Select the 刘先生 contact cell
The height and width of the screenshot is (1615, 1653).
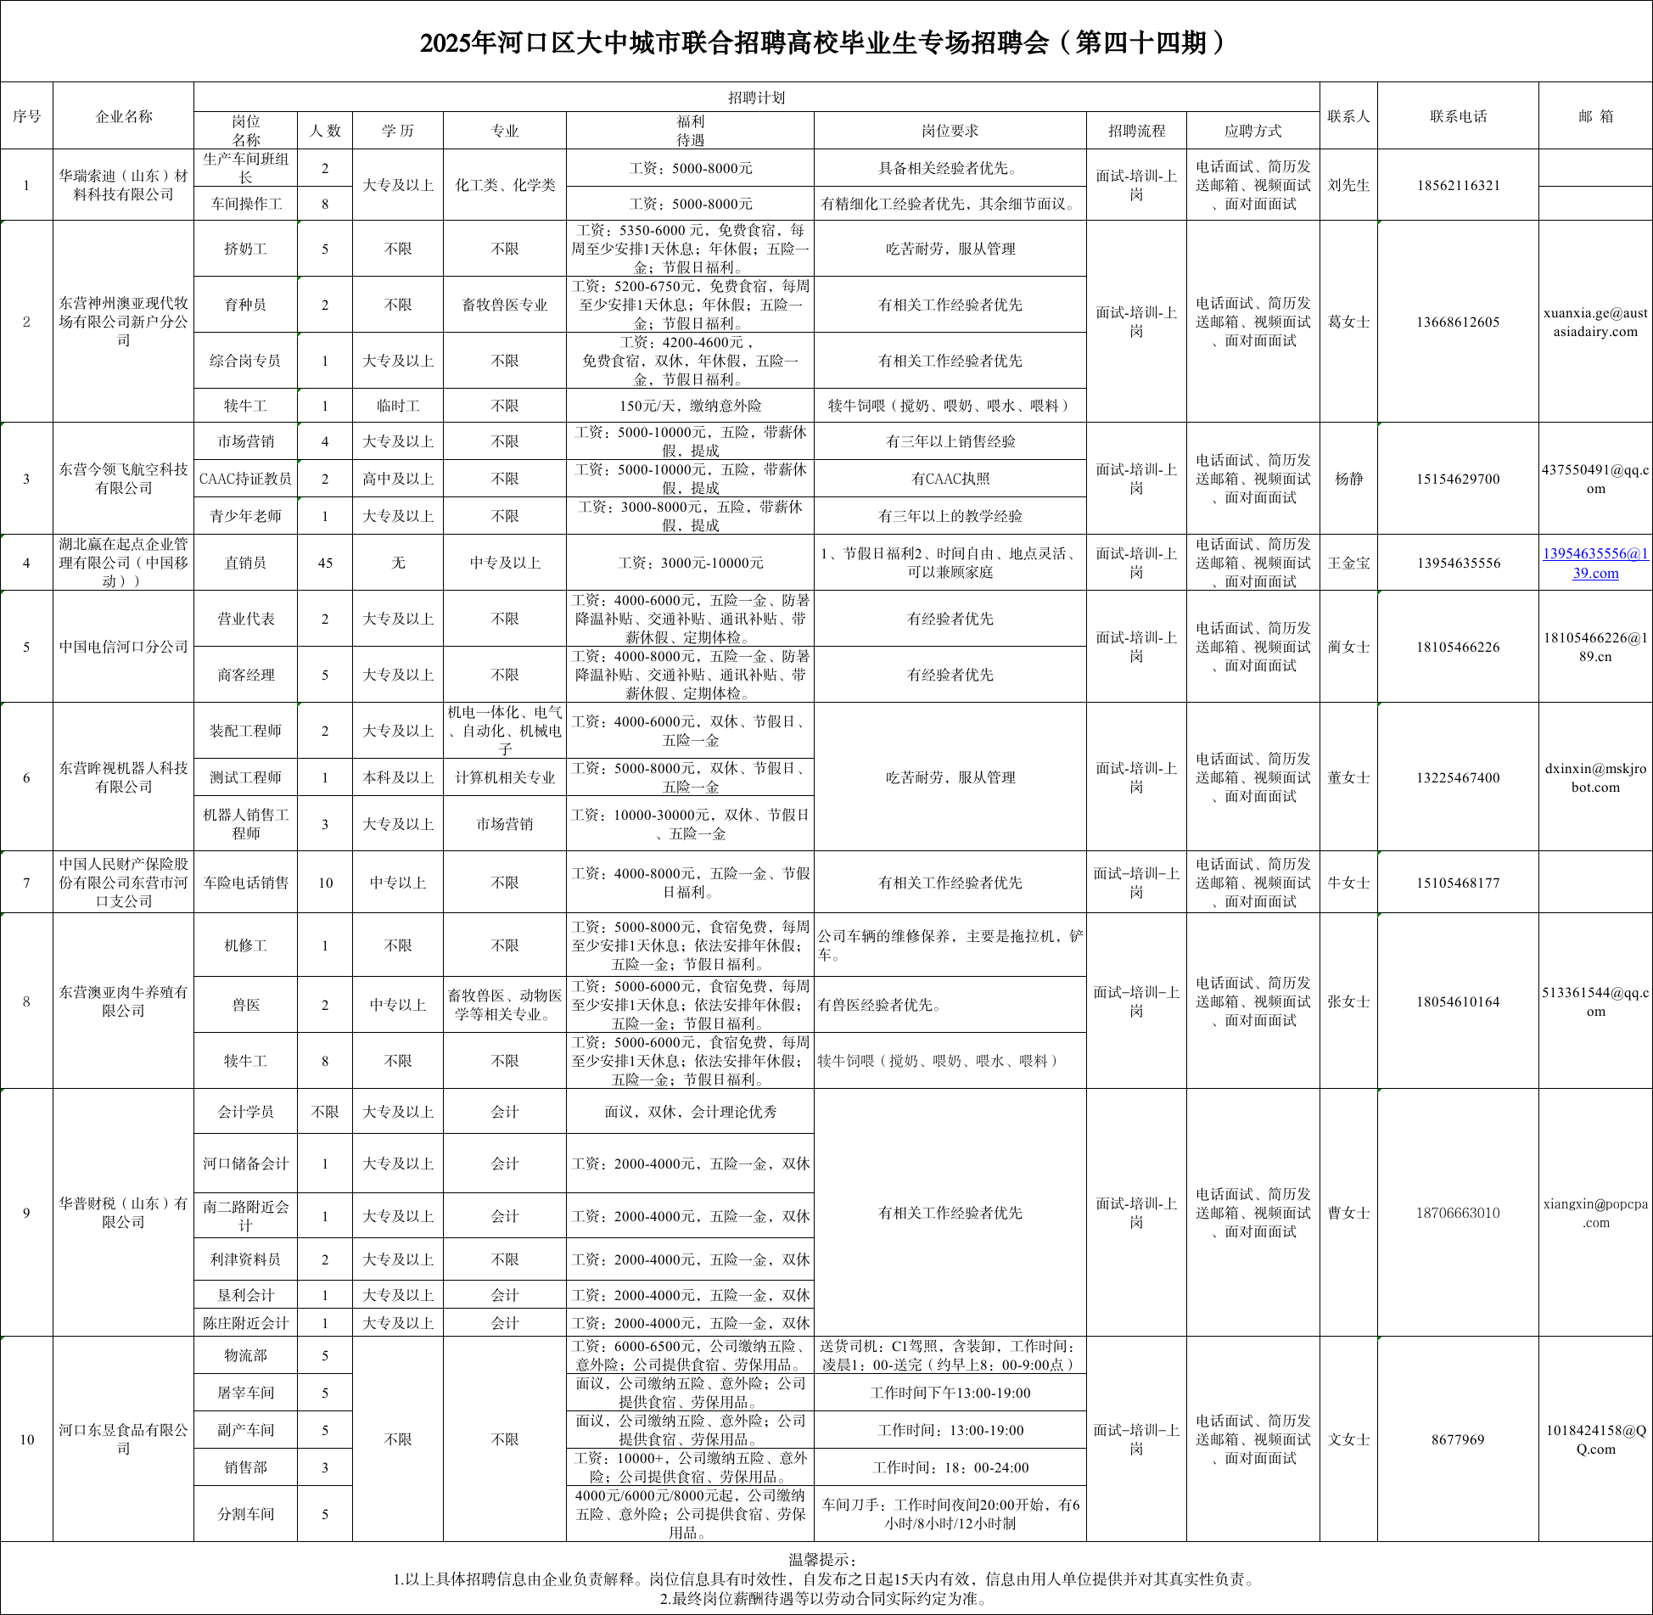tap(1348, 185)
